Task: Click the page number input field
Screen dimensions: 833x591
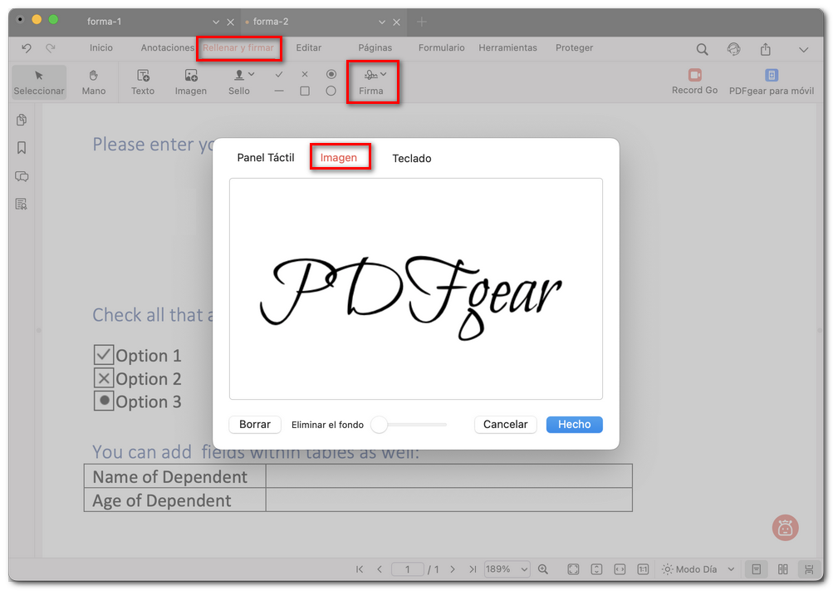Action: click(407, 569)
